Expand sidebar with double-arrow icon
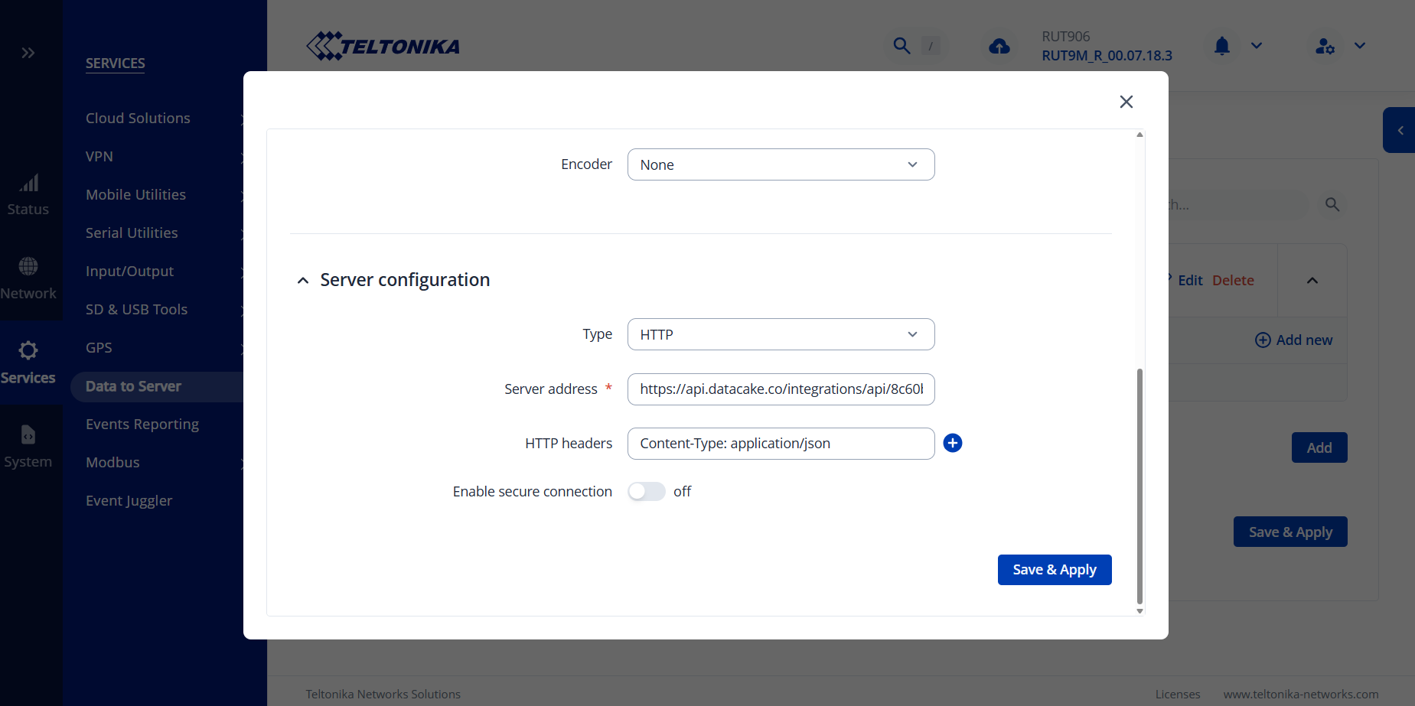 point(28,53)
